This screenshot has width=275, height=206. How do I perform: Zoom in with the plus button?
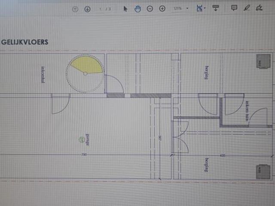click(x=162, y=9)
